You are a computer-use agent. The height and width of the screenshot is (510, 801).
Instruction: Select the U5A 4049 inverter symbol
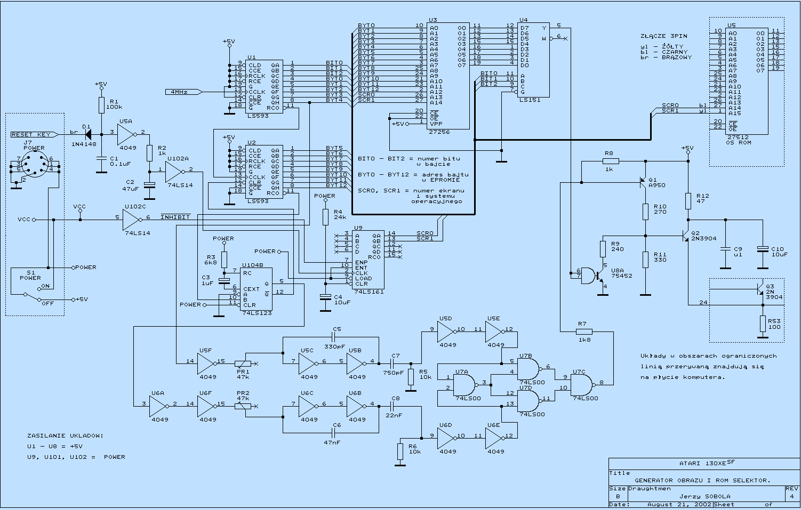point(126,133)
